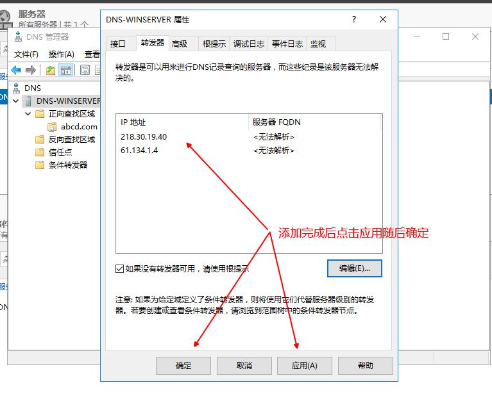Collapse the forward lookup zones node
This screenshot has width=492, height=401.
pos(28,114)
